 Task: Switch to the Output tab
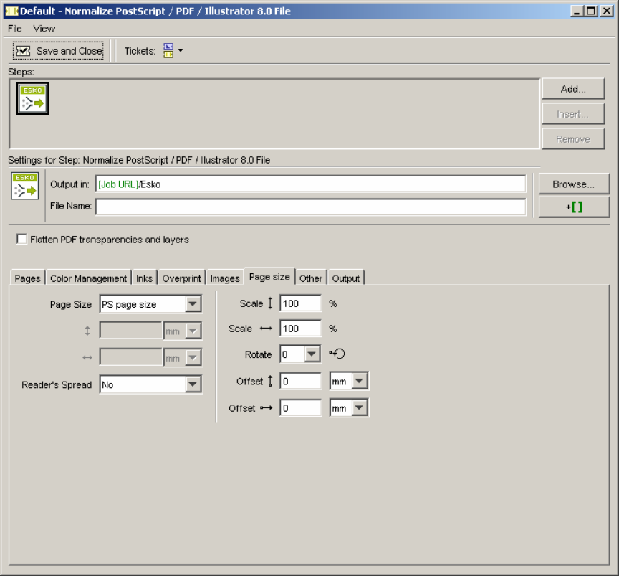click(x=346, y=278)
